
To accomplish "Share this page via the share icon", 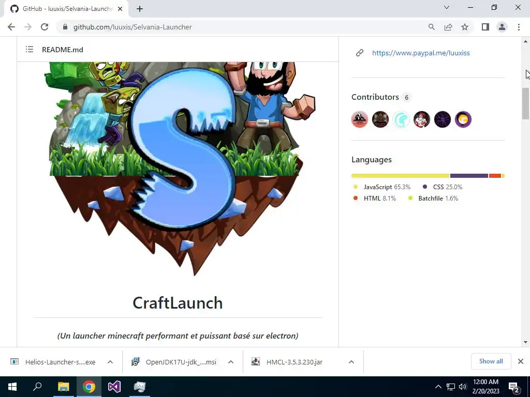I will pos(448,27).
